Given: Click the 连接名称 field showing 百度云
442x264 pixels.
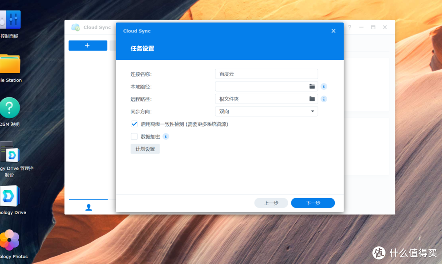Looking at the screenshot, I should [x=266, y=74].
